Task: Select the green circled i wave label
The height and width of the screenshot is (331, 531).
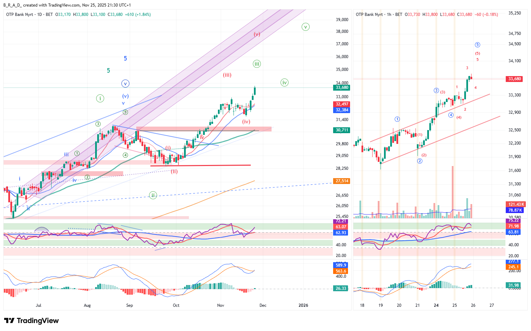Action: 100,98
